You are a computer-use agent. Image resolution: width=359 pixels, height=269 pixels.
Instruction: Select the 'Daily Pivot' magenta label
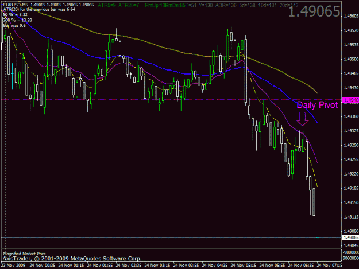coord(317,105)
